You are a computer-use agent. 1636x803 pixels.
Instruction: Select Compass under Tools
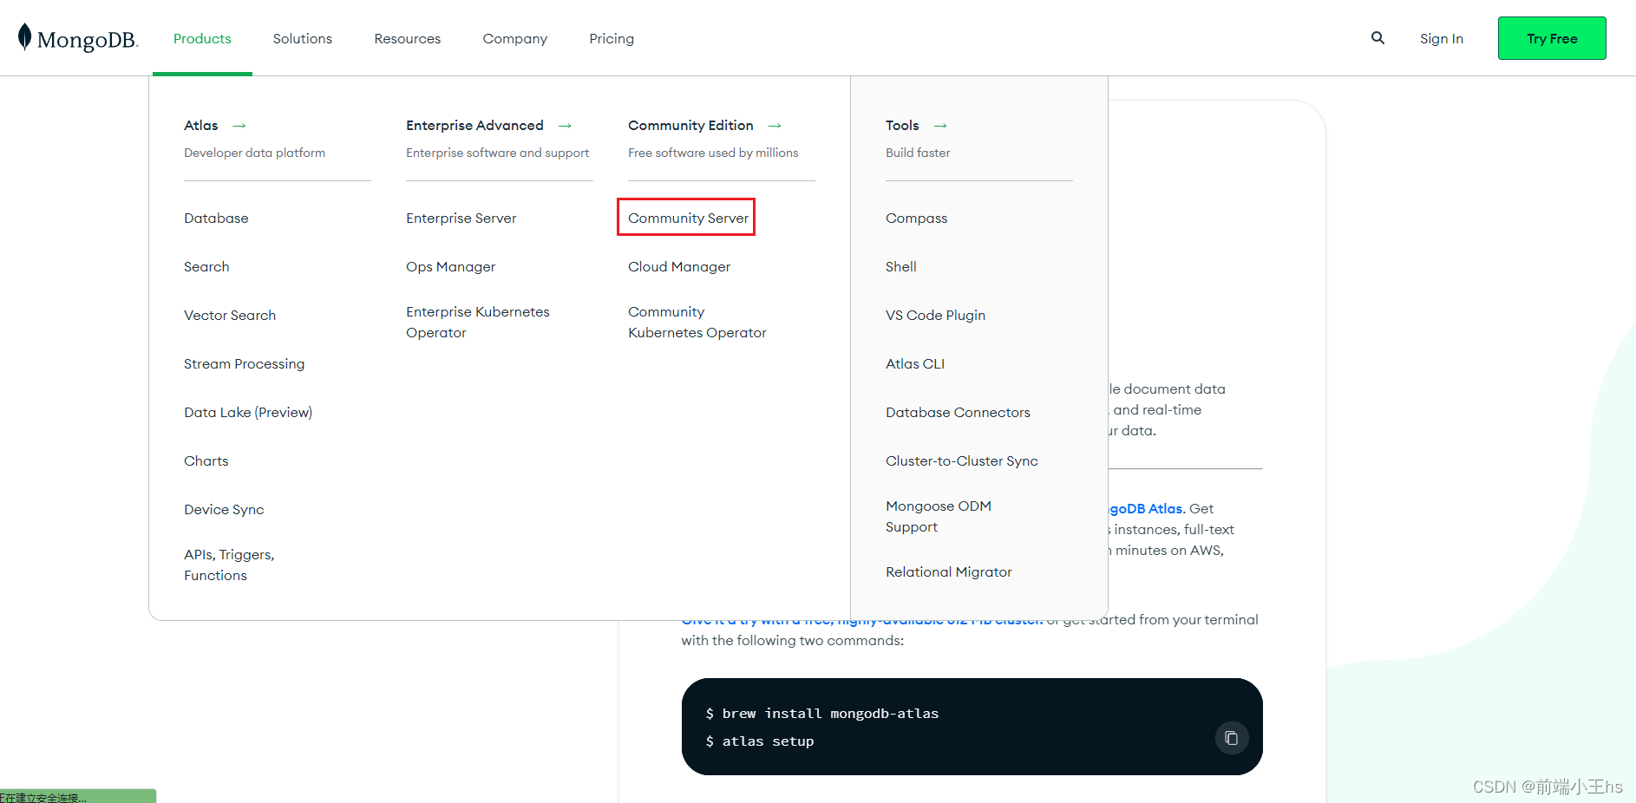point(916,218)
